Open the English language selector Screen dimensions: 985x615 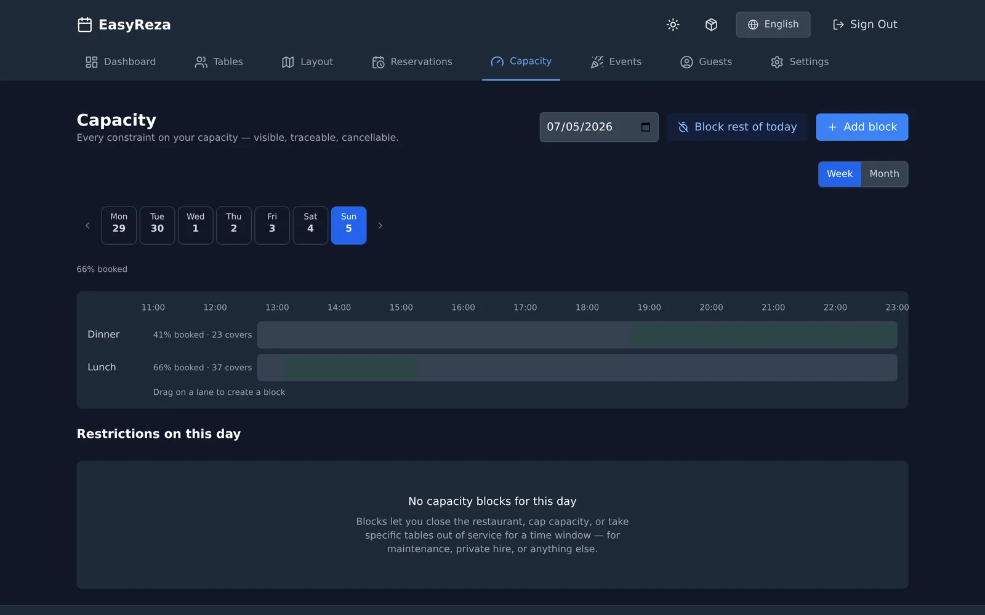(773, 25)
